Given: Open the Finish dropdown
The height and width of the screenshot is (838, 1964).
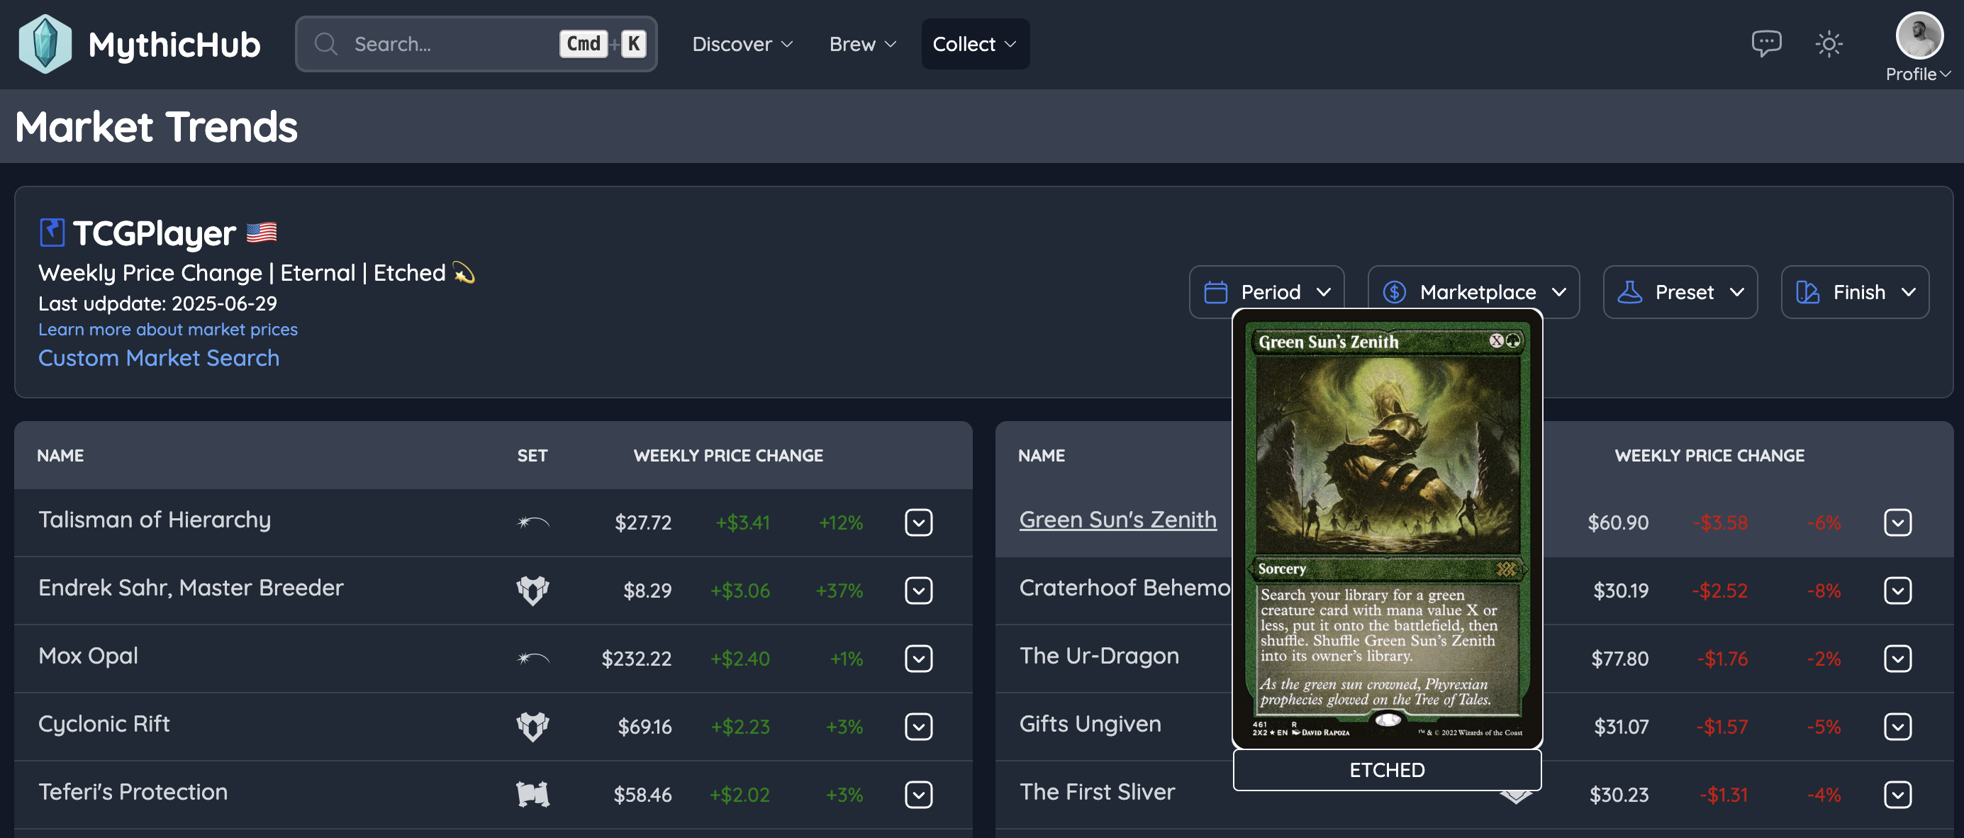Looking at the screenshot, I should point(1854,292).
